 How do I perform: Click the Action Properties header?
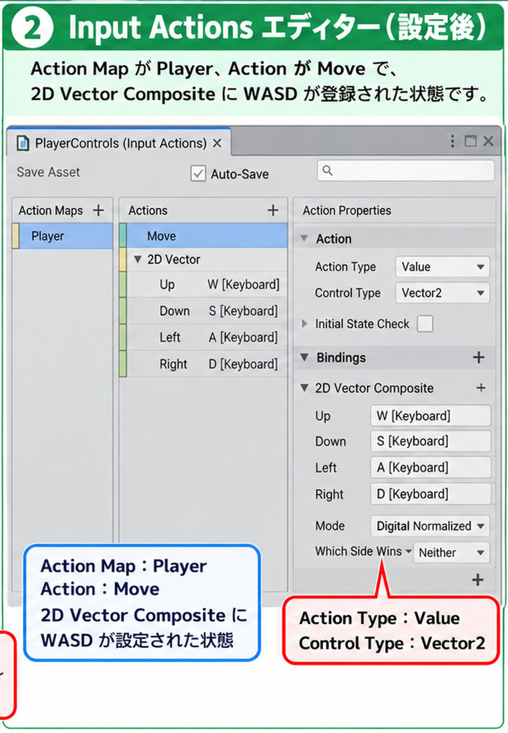[x=347, y=210]
